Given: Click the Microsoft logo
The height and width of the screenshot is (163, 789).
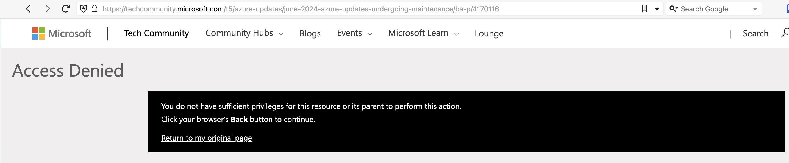Looking at the screenshot, I should 62,33.
